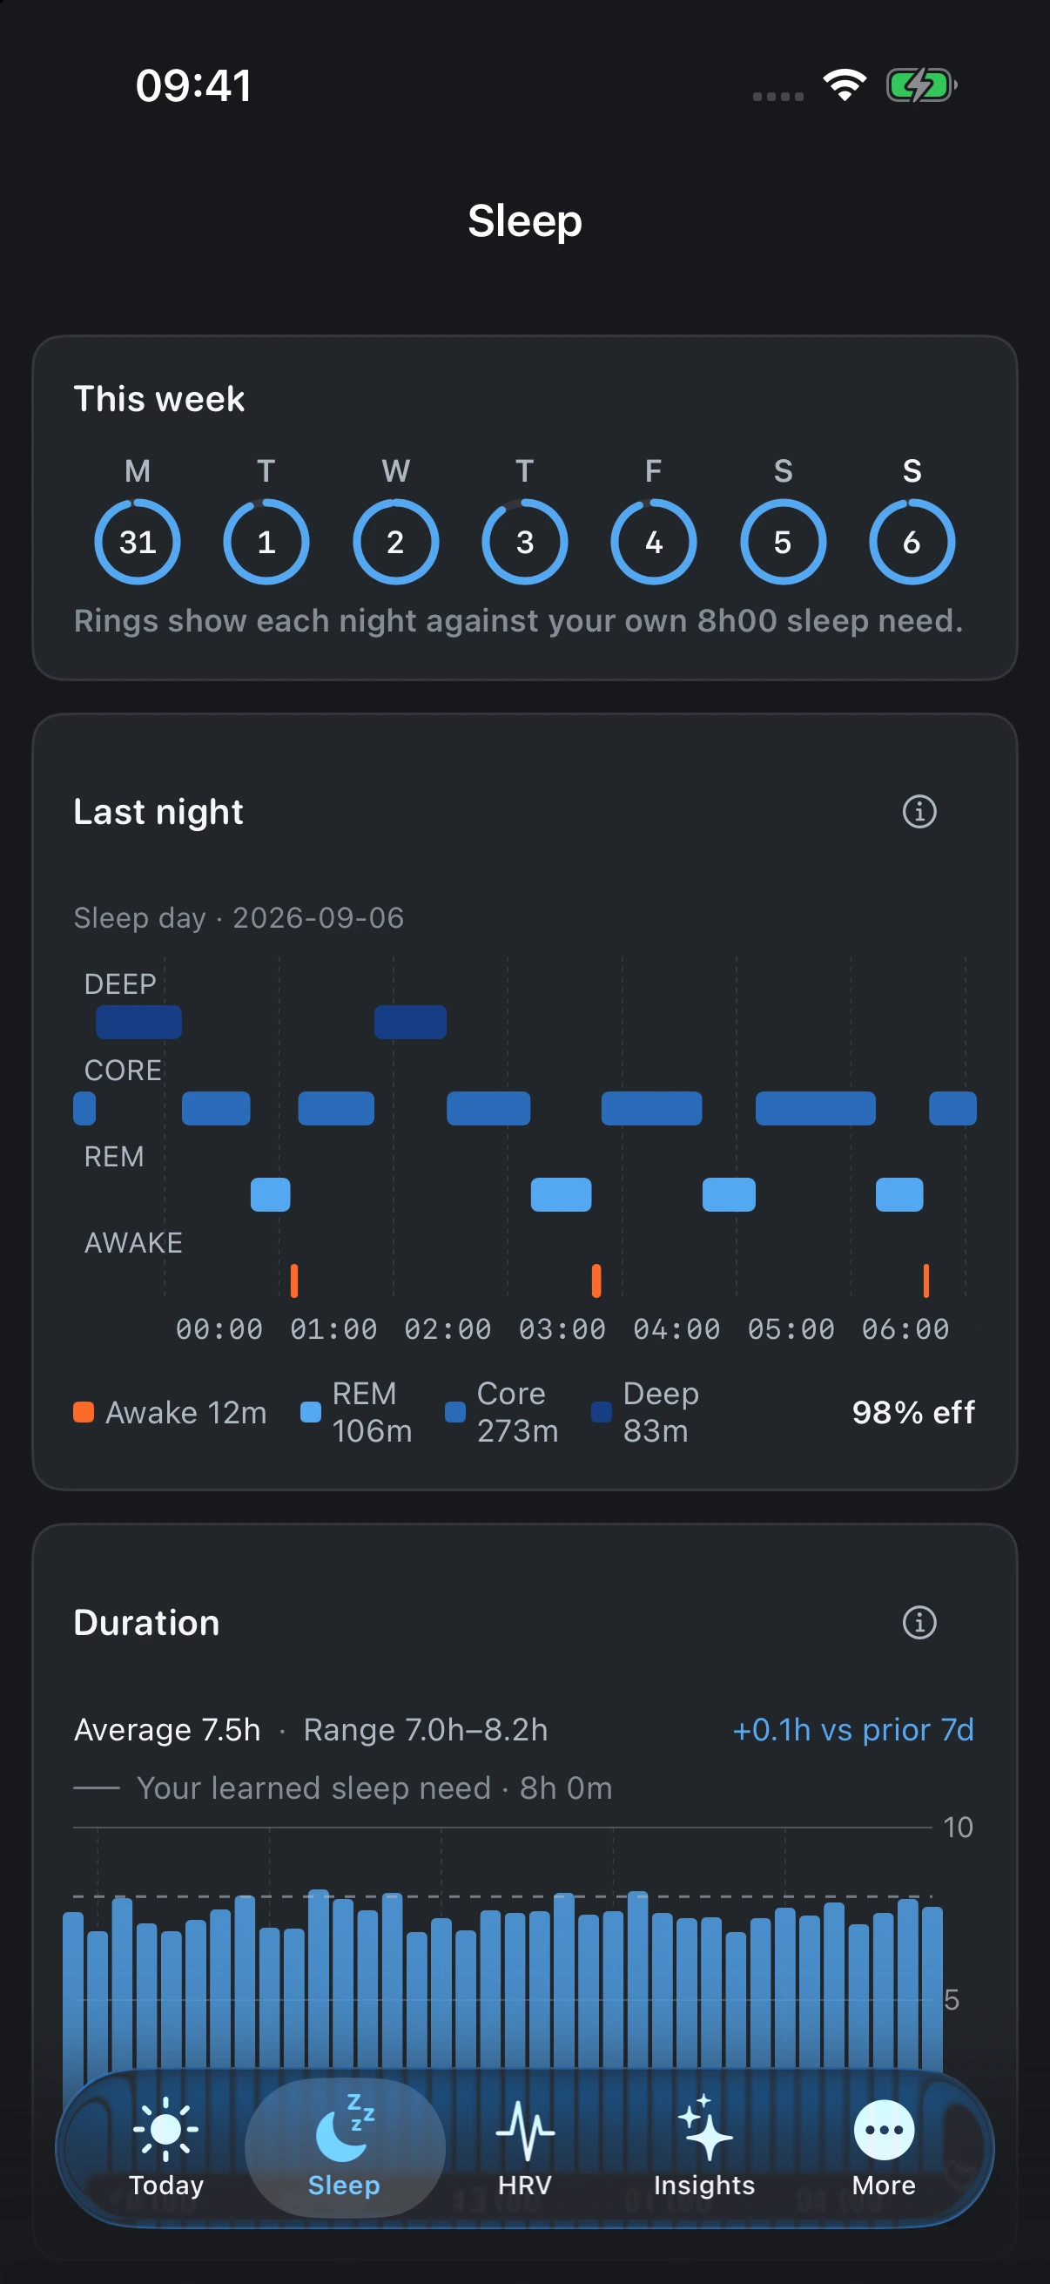
Task: Tap the Insights sparkle icon
Action: point(704,2127)
